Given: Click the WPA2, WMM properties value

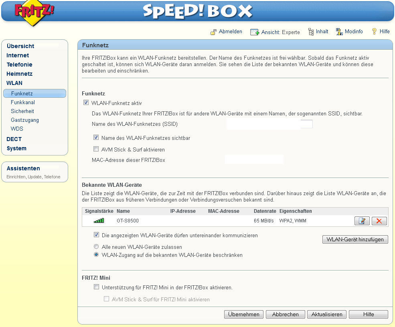Looking at the screenshot, I should [x=293, y=221].
